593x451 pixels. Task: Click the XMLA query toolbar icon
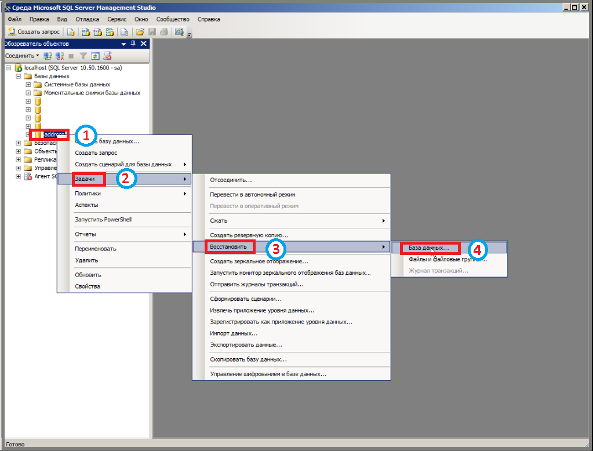(110, 32)
